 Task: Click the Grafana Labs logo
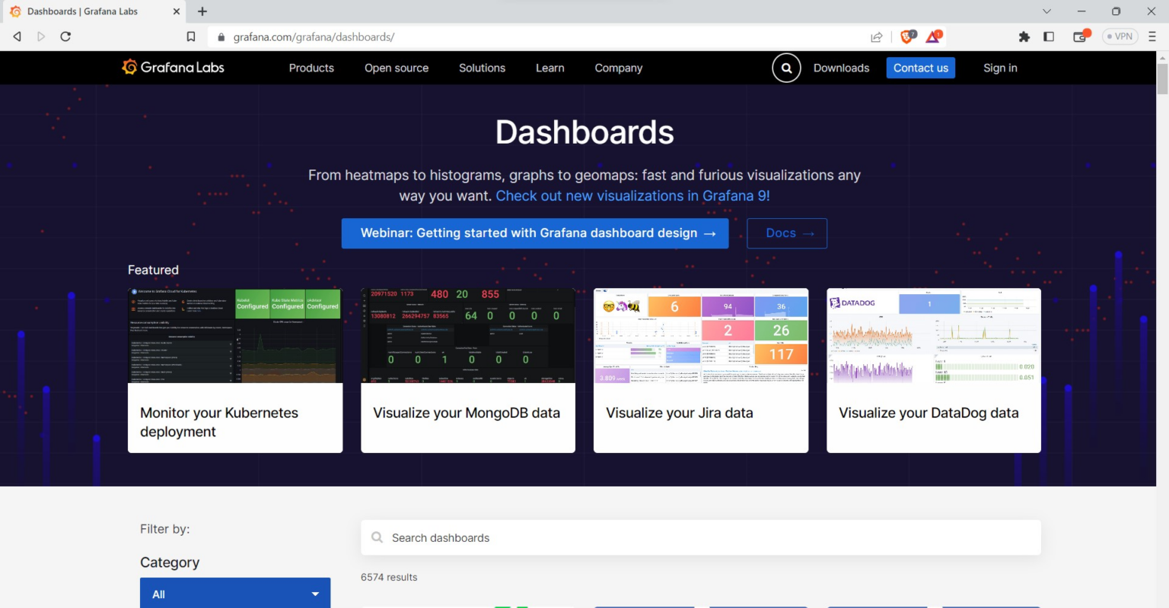173,68
